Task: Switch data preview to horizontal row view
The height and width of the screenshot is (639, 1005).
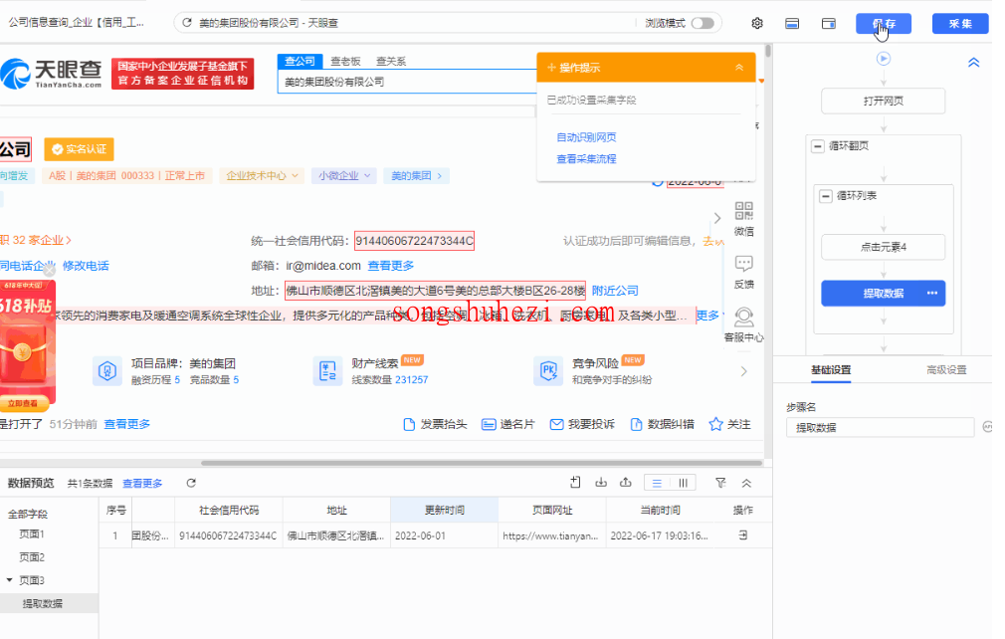Action: [657, 484]
